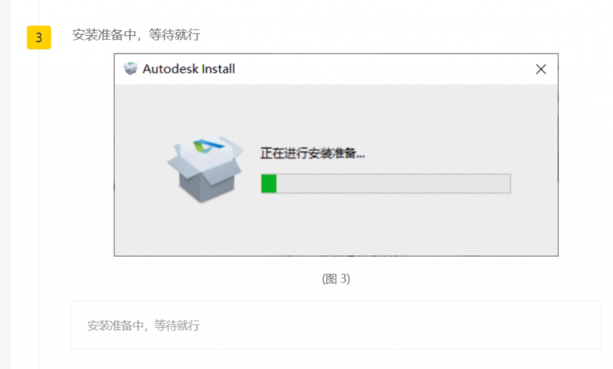The width and height of the screenshot is (613, 369).
Task: Click the yellow step 3 badge
Action: coord(39,38)
